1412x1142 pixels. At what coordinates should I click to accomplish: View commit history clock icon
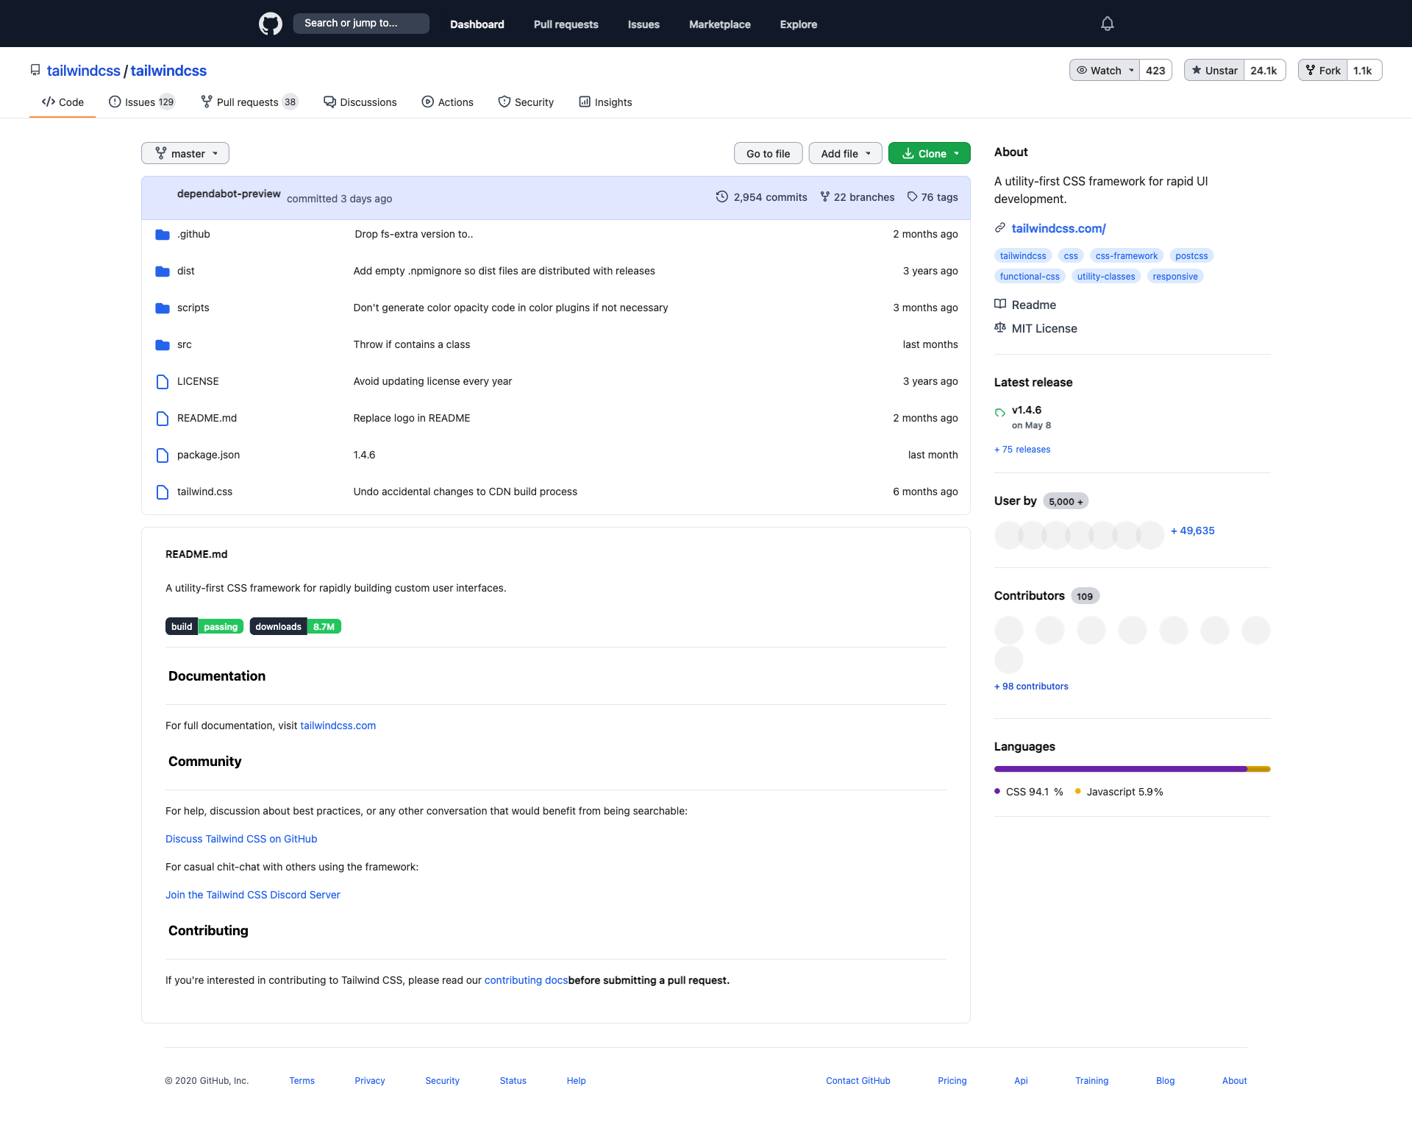[722, 196]
